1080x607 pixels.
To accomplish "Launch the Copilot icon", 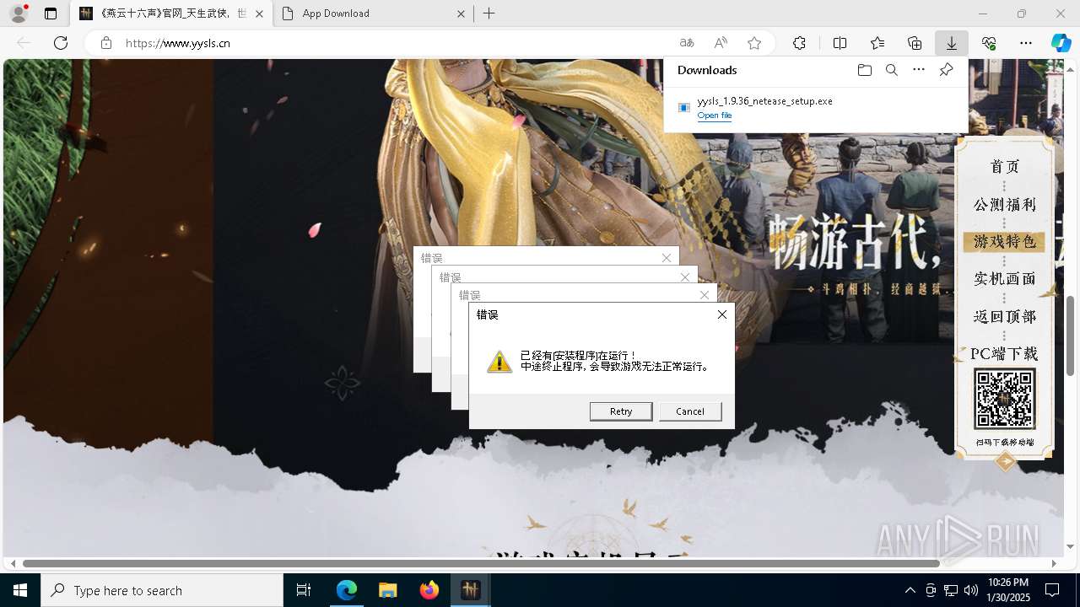I will 1061,43.
